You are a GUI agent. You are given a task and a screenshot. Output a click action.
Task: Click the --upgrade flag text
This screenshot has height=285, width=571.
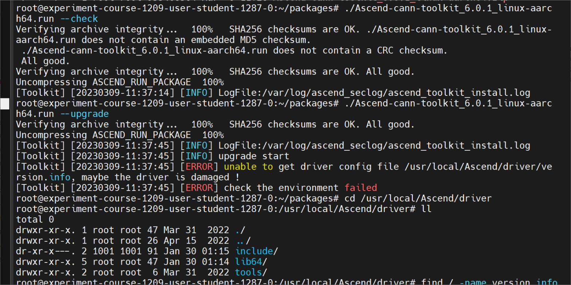pyautogui.click(x=84, y=114)
